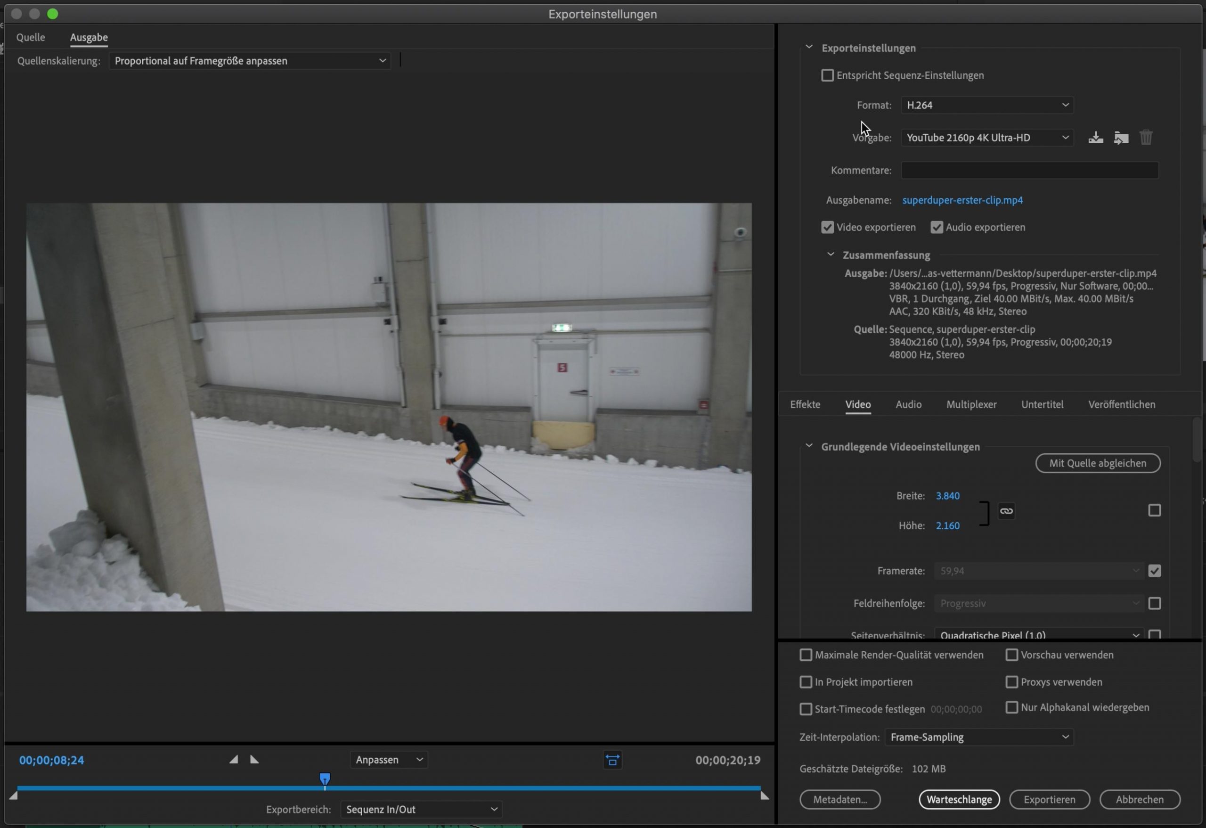The image size is (1206, 828).
Task: Open the Vorgabe YouTube preset dropdown
Action: pos(987,138)
